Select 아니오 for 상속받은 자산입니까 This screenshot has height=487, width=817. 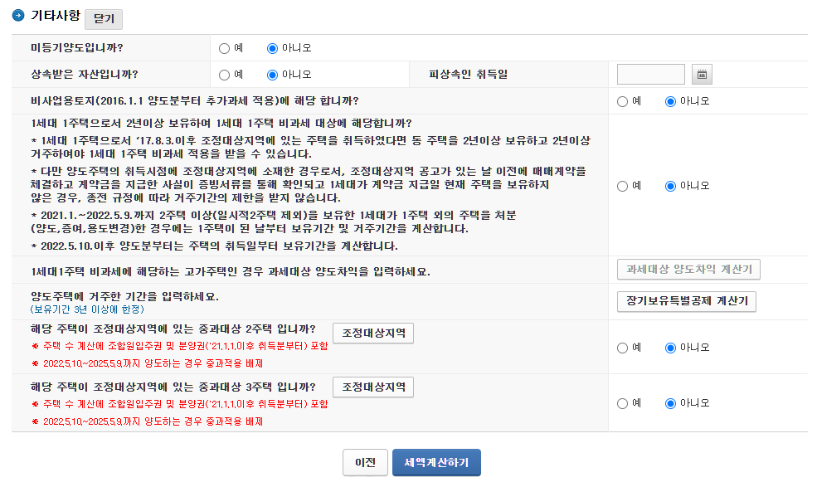272,74
